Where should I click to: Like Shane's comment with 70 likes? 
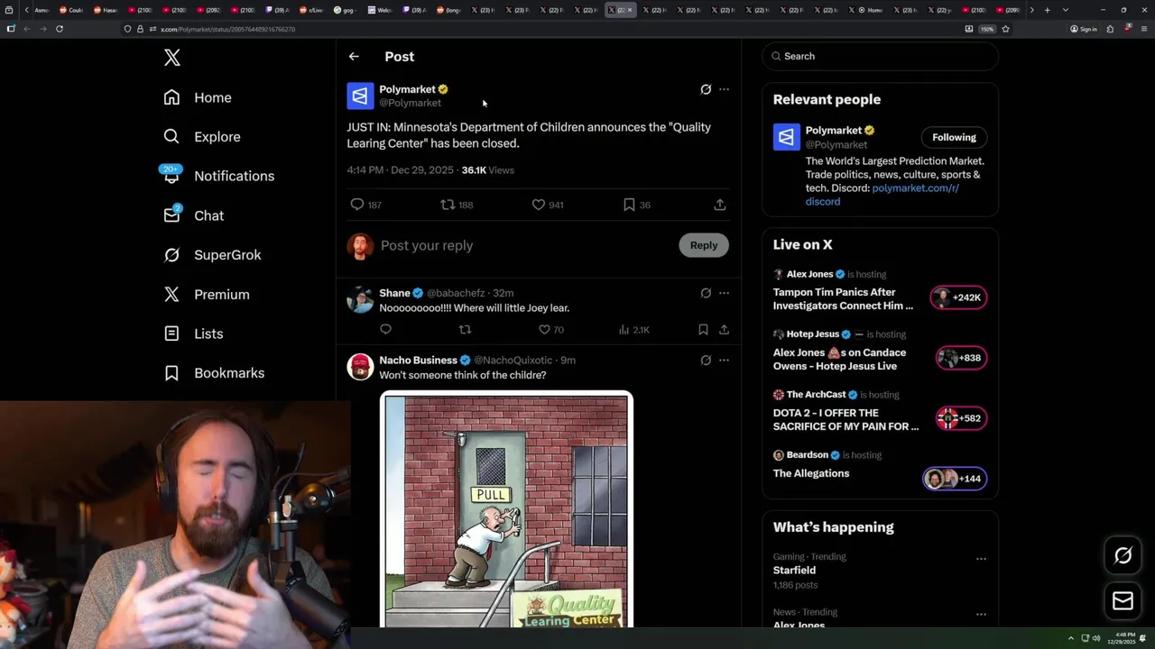coord(551,330)
